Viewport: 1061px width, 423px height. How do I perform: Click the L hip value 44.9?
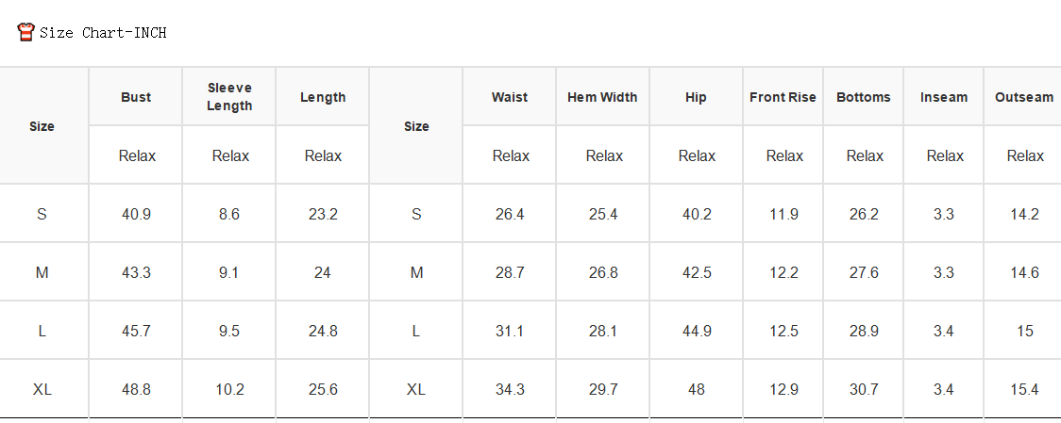(697, 331)
